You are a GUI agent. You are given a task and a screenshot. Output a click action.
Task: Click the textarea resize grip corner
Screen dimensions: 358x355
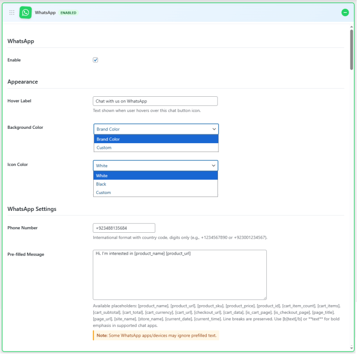tap(265, 298)
